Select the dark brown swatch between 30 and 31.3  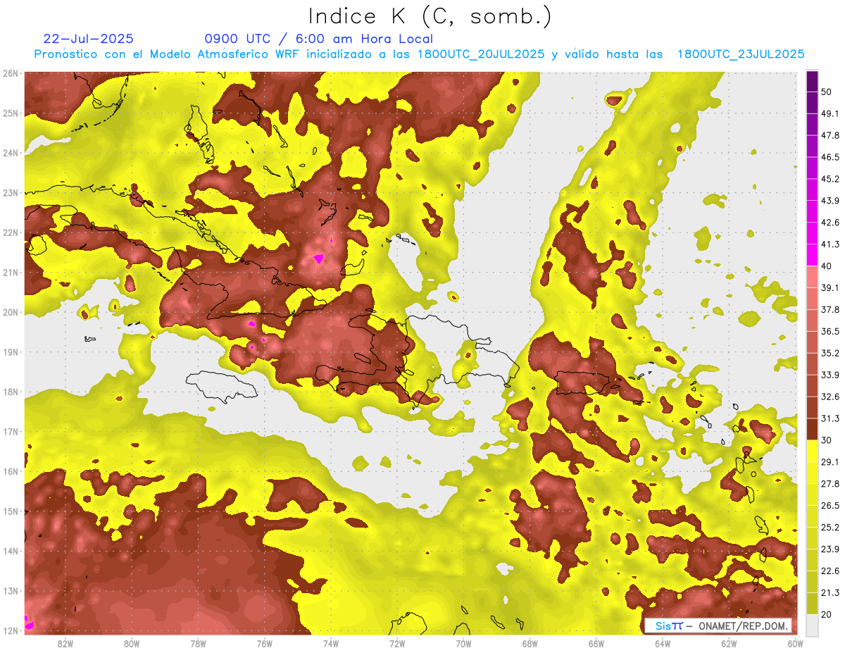(x=812, y=430)
